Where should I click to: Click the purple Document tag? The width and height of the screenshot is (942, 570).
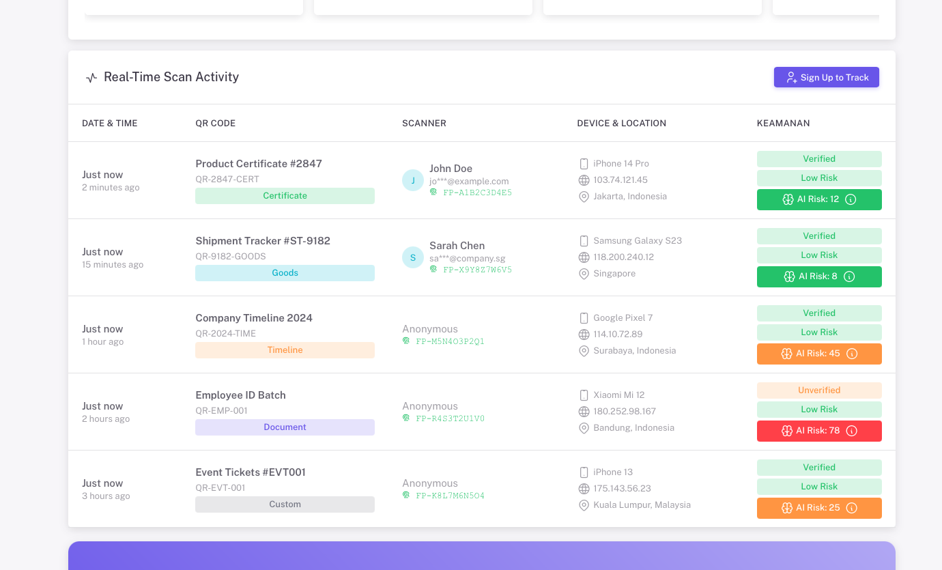pos(285,427)
